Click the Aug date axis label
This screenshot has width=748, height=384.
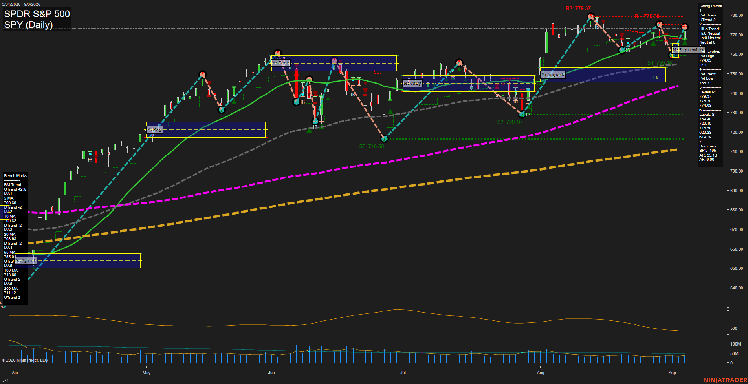[541, 373]
